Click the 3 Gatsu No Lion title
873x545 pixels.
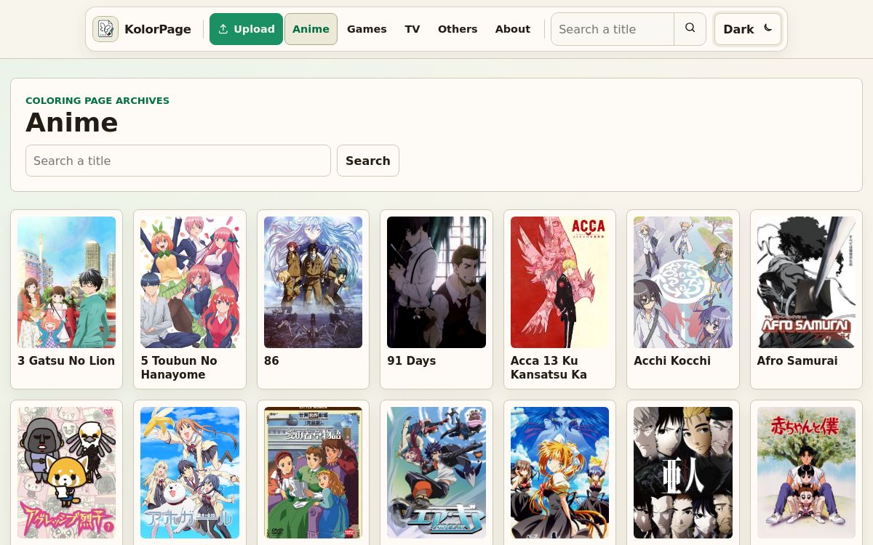click(x=66, y=360)
